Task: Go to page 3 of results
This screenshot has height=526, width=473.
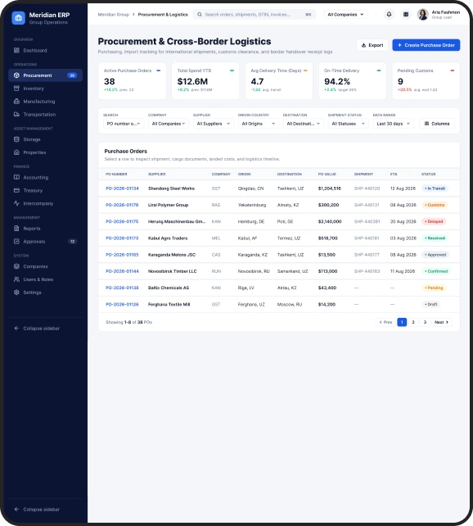Action: click(425, 322)
